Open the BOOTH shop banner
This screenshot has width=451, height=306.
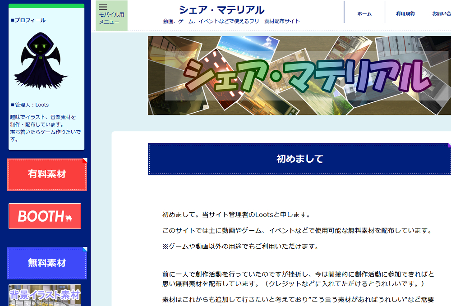point(45,216)
